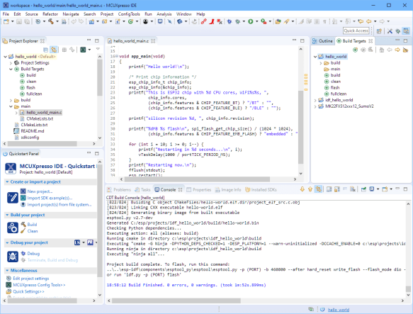Viewport: 413px width, 314px height.
Task: Collapse the hello_world project in Project Explorer
Action: tap(5, 57)
